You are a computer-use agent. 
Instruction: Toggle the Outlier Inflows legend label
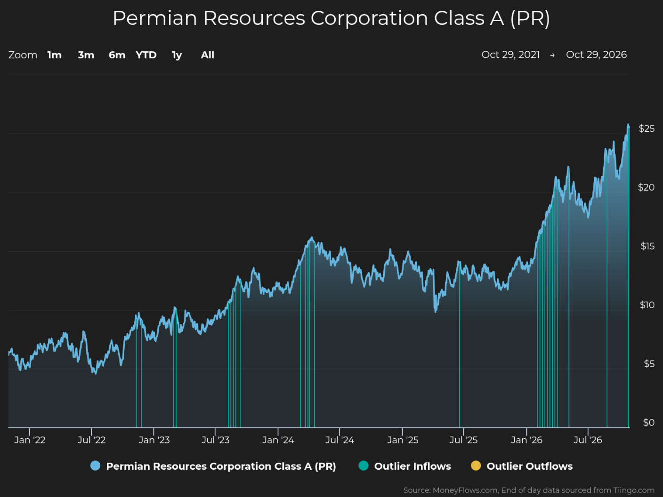[x=412, y=466]
